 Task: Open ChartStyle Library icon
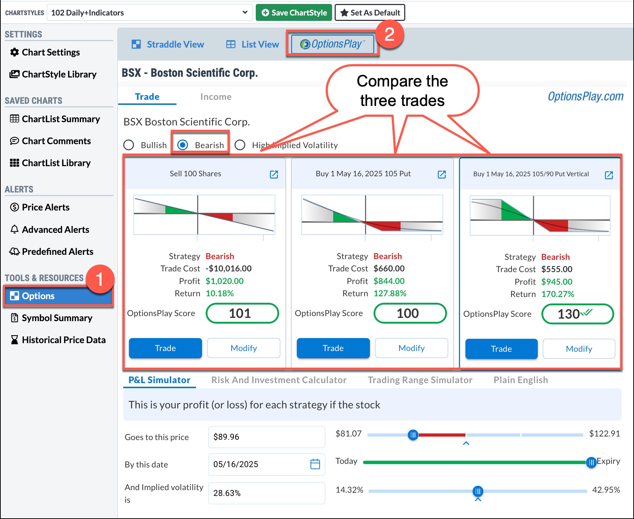click(14, 74)
